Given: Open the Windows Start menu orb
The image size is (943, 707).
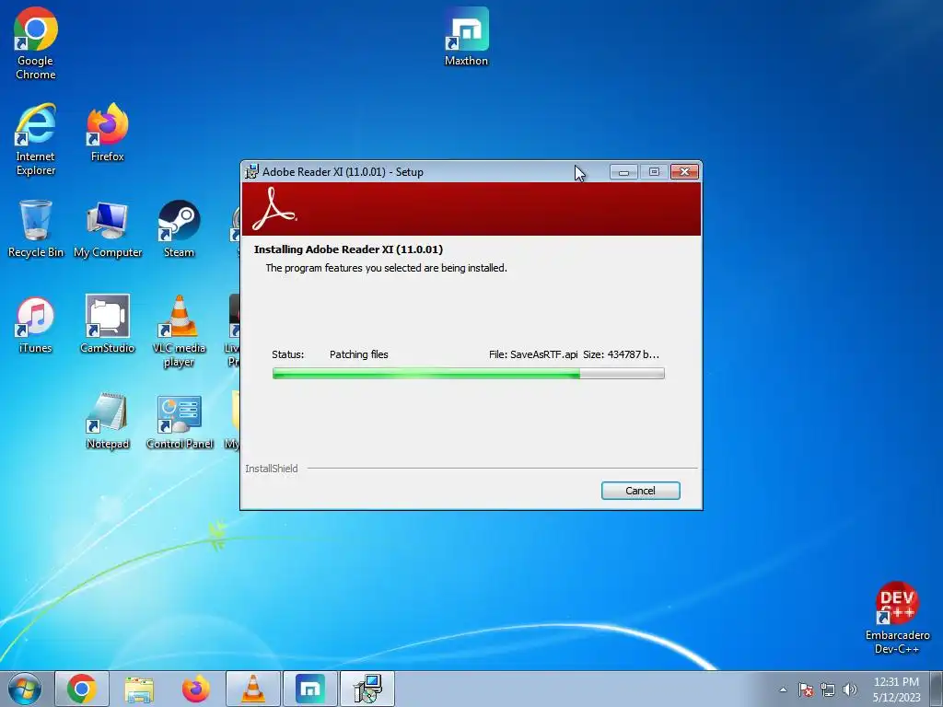Looking at the screenshot, I should (25, 689).
